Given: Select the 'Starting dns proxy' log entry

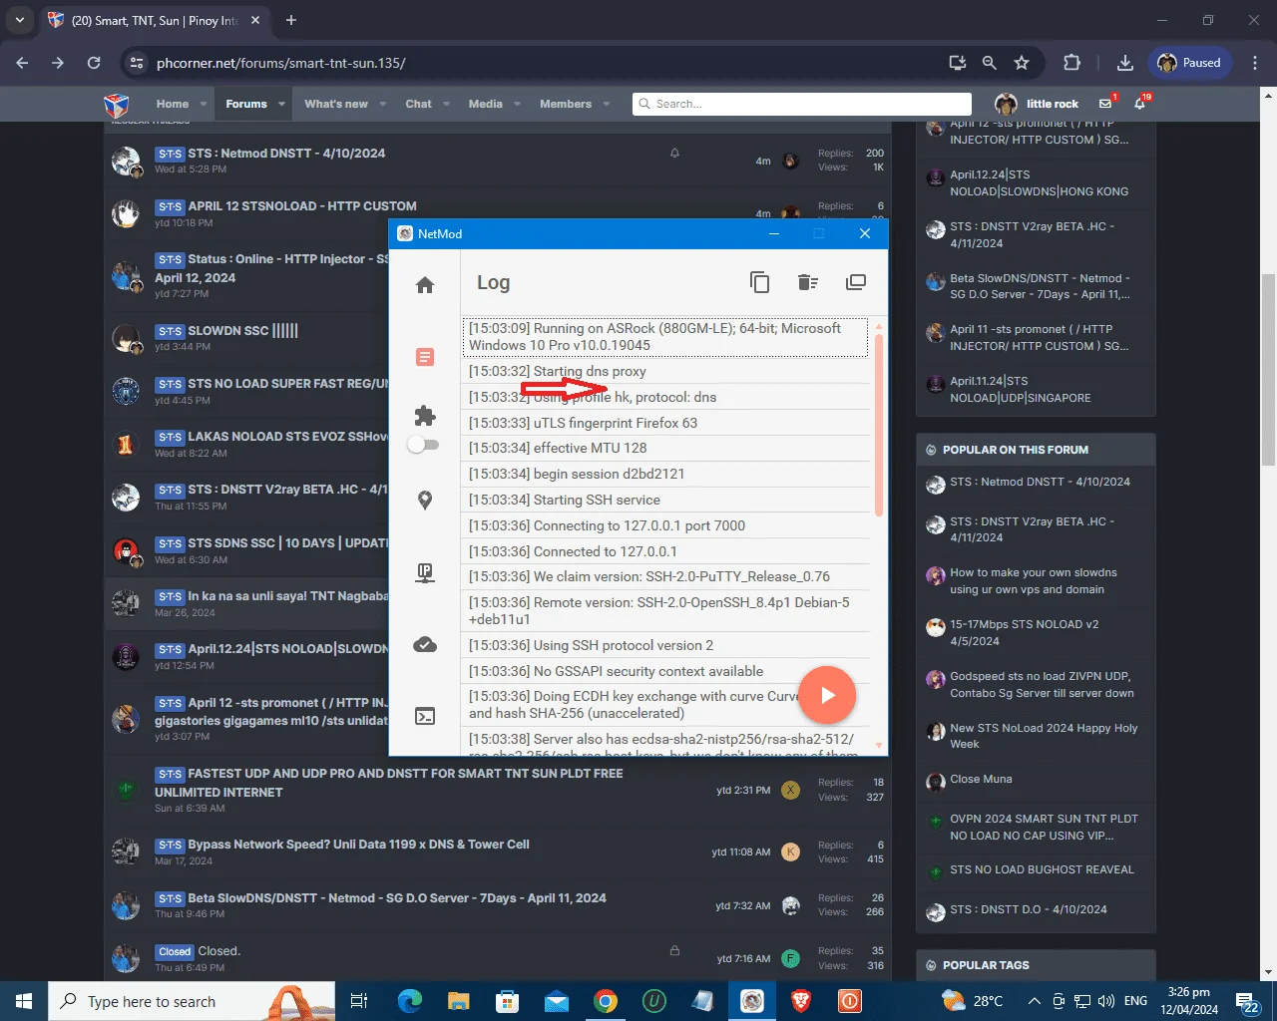Looking at the screenshot, I should 665,371.
